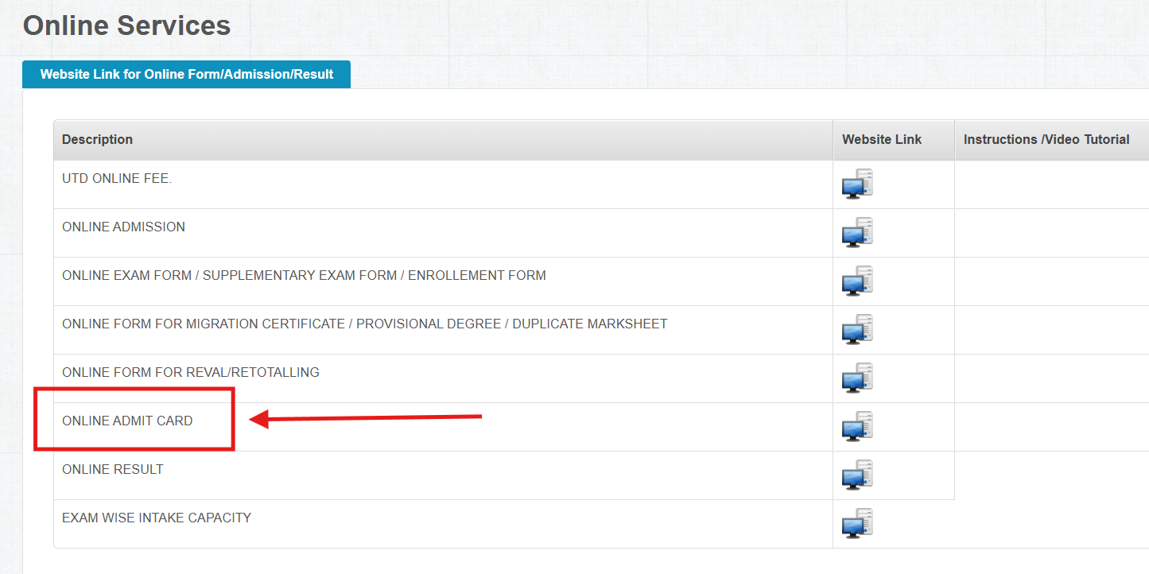Open the UTD Online Fee website link icon
Viewport: 1149px width, 574px height.
(857, 184)
